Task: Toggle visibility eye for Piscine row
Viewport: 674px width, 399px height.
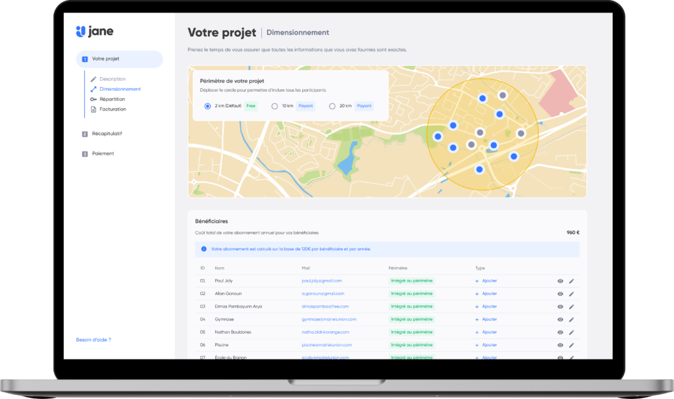Action: (x=560, y=345)
